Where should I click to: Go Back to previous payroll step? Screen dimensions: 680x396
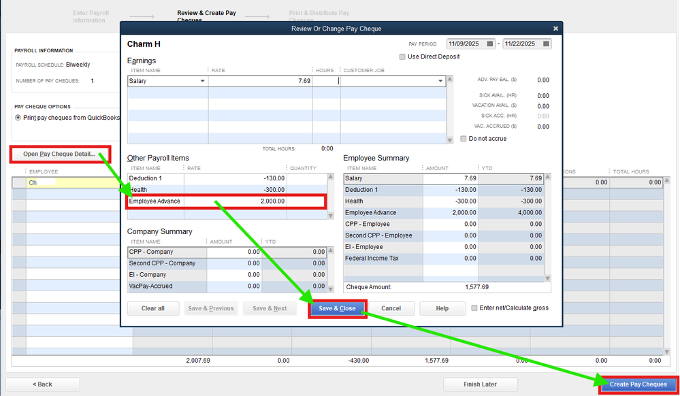tap(42, 384)
